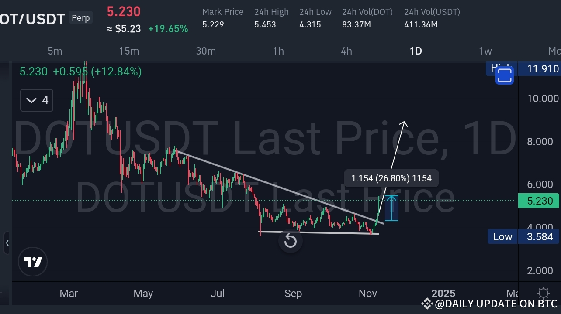
Task: Click the Sep date axis label
Action: tap(293, 294)
